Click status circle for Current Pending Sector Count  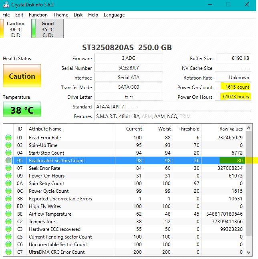8,237
